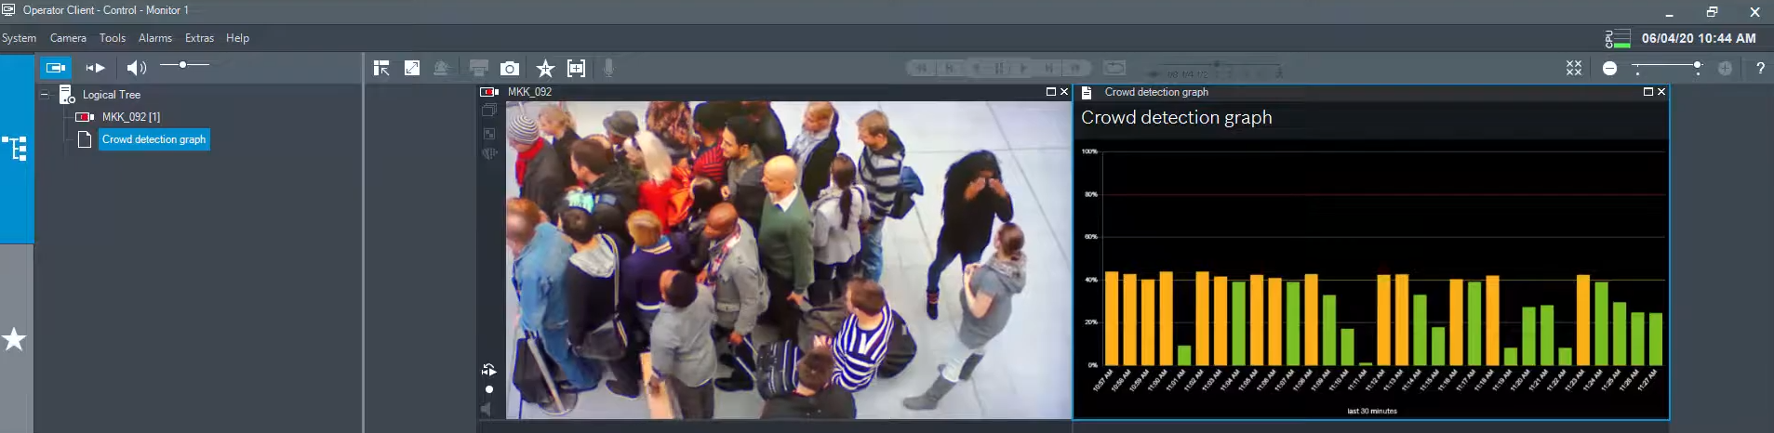
Task: Adjust the audio volume slider
Action: click(184, 65)
